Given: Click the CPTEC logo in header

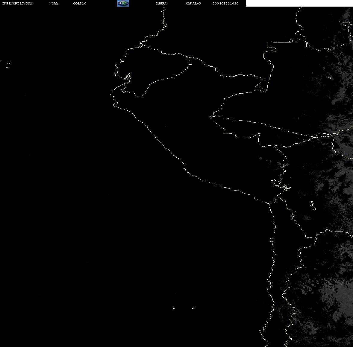Looking at the screenshot, I should 123,3.
